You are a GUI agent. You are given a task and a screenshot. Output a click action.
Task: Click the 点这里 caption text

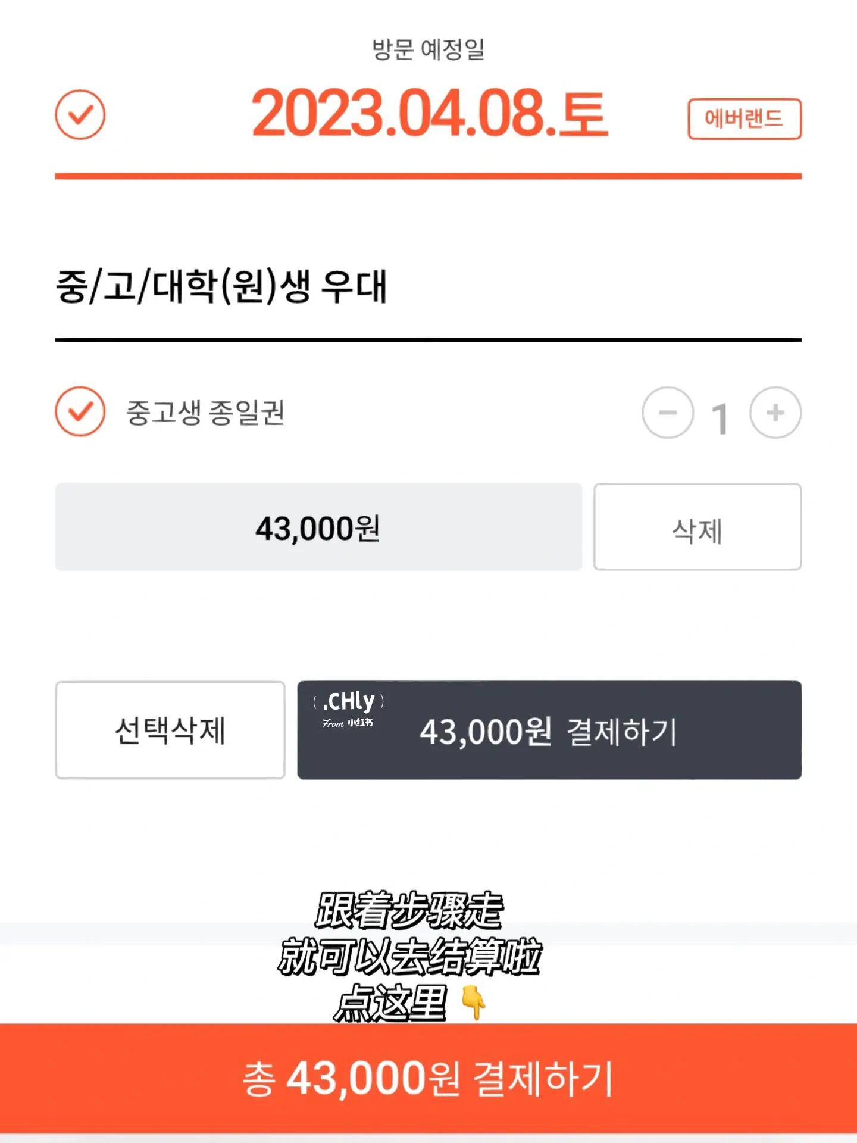pyautogui.click(x=390, y=1003)
